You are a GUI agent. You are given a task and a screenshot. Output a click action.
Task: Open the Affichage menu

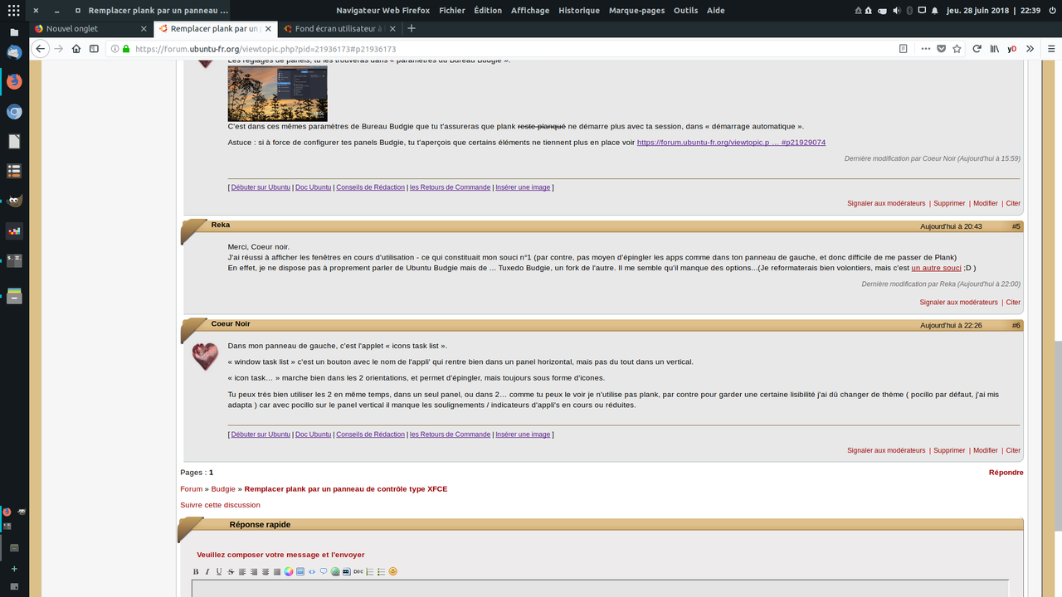click(530, 11)
